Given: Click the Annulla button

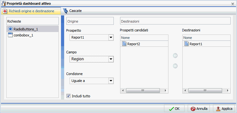Looking at the screenshot, I should tap(199, 109).
